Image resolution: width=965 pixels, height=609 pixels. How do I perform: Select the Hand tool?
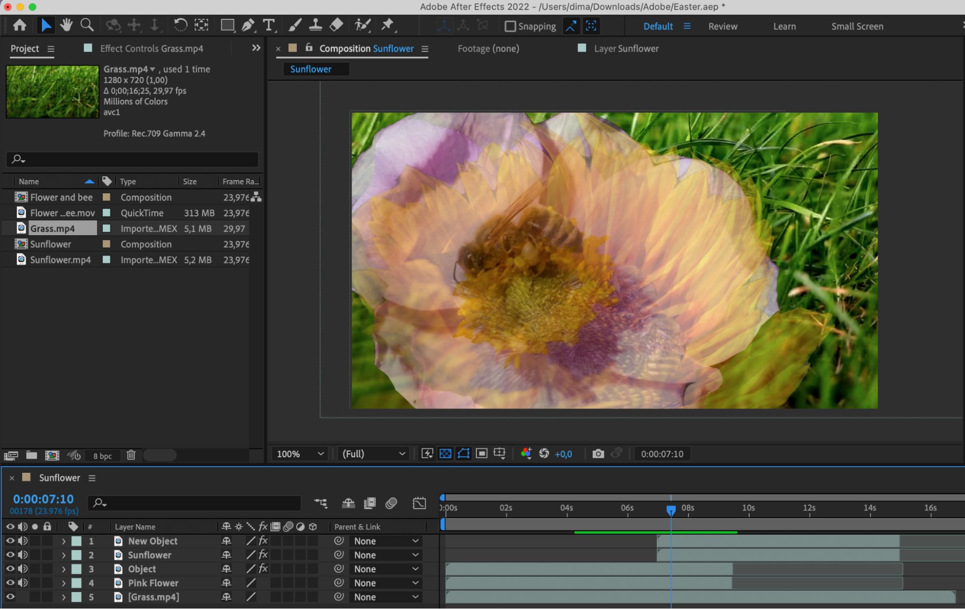[x=66, y=25]
